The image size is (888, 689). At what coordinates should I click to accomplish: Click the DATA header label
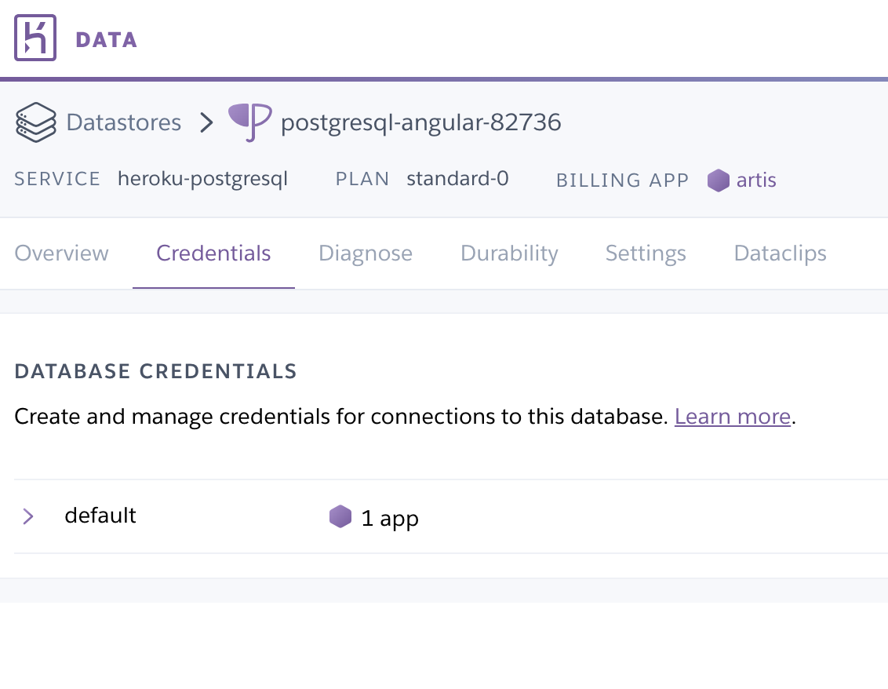tap(107, 40)
